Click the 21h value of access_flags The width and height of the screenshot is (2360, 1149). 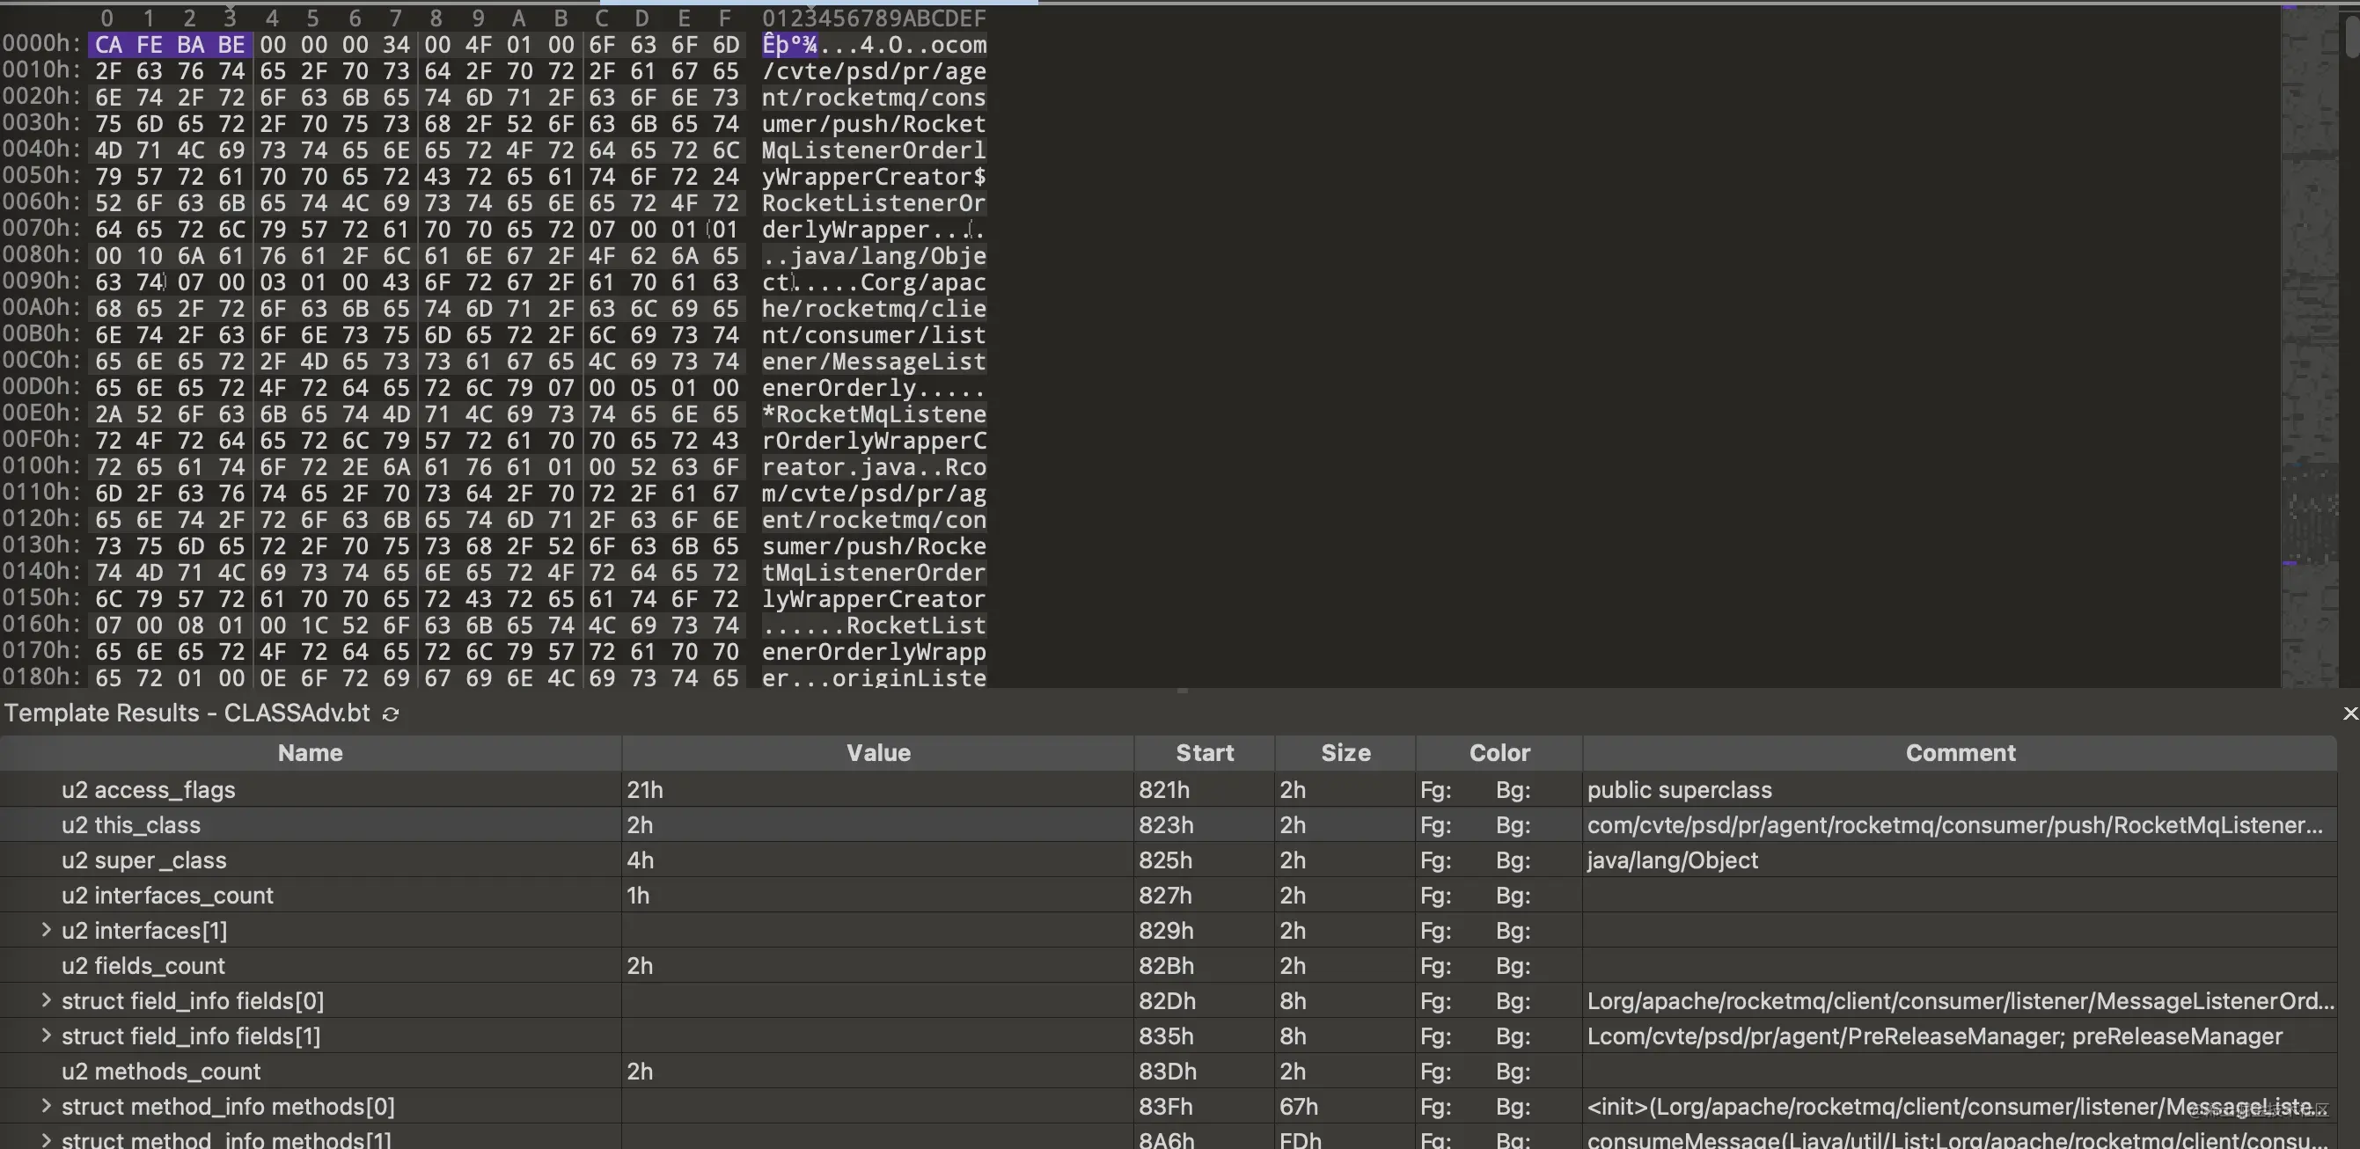tap(645, 790)
